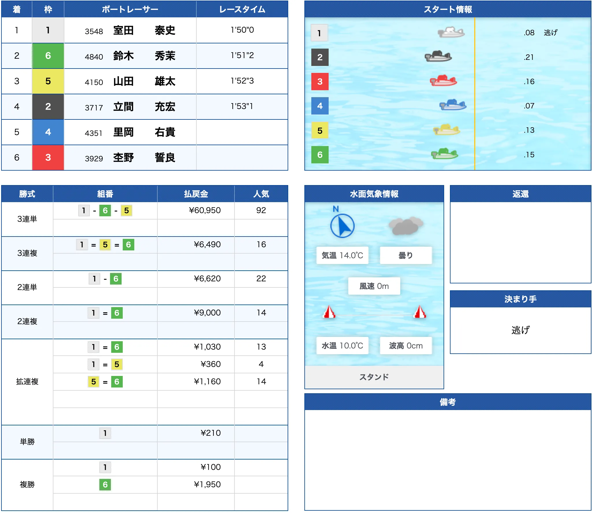Screen dimensions: 592x513
Task: Click the 決まり手 panel header
Action: 520,299
